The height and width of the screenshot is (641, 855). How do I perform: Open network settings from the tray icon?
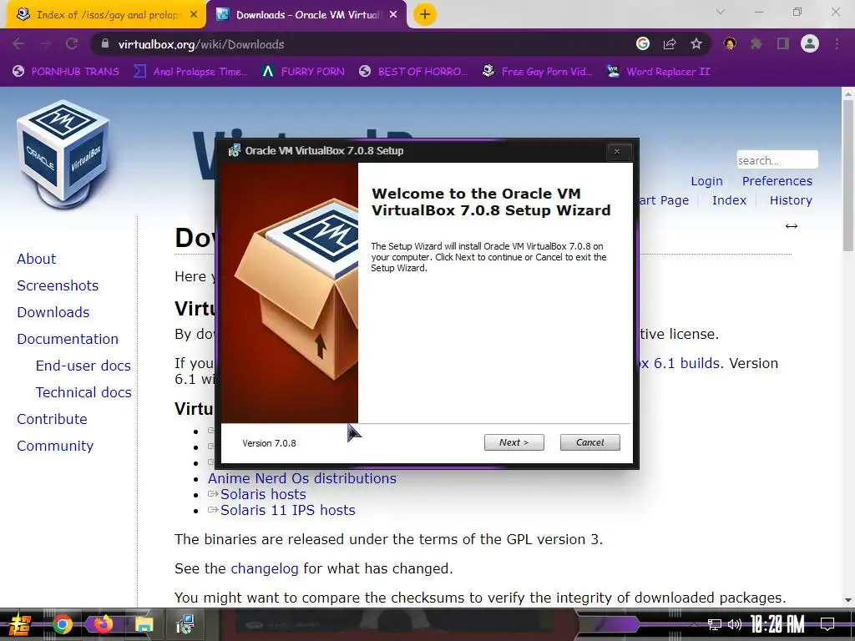[x=715, y=624]
